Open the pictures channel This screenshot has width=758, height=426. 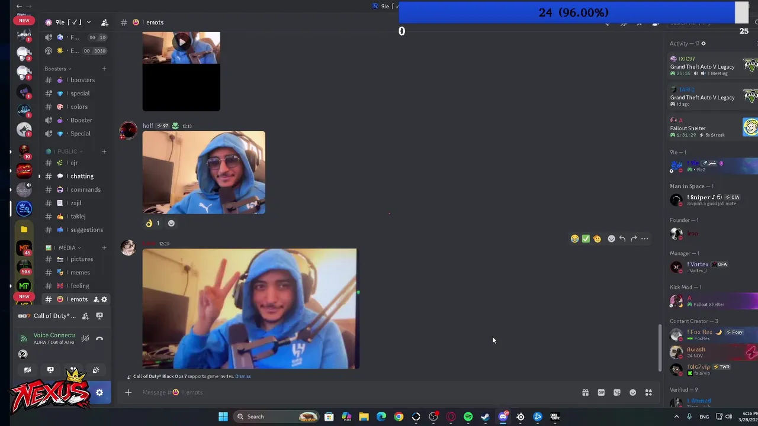[x=76, y=259]
